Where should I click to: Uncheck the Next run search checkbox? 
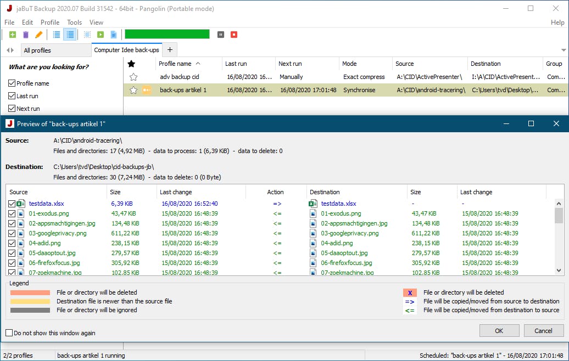click(x=12, y=109)
